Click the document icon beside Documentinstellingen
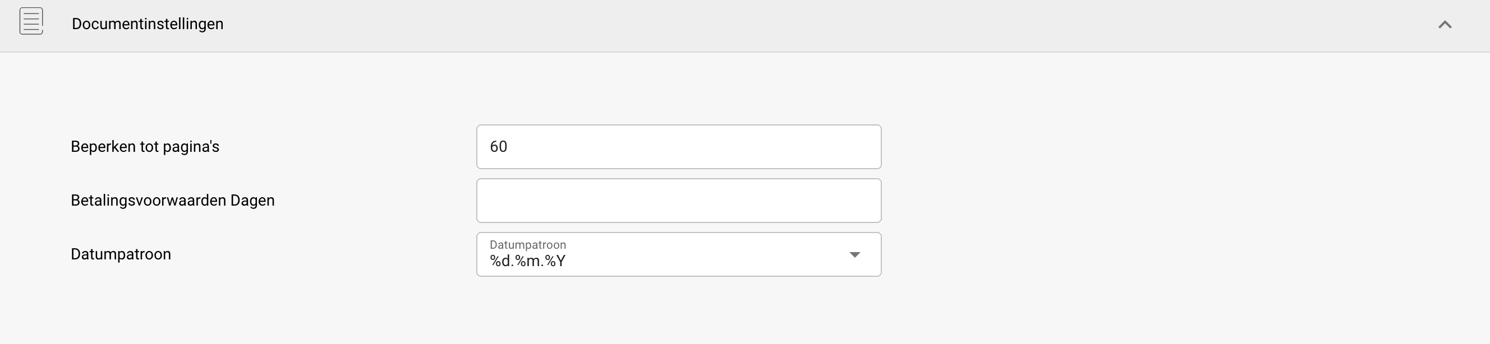This screenshot has width=1490, height=344. 31,22
